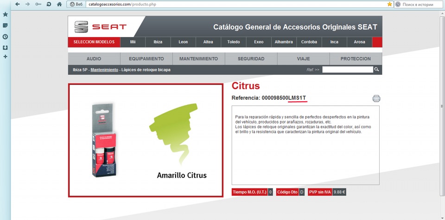The height and width of the screenshot is (220, 445).
Task: Click the Tiempo M.O. (U.T.) label
Action: click(250, 192)
